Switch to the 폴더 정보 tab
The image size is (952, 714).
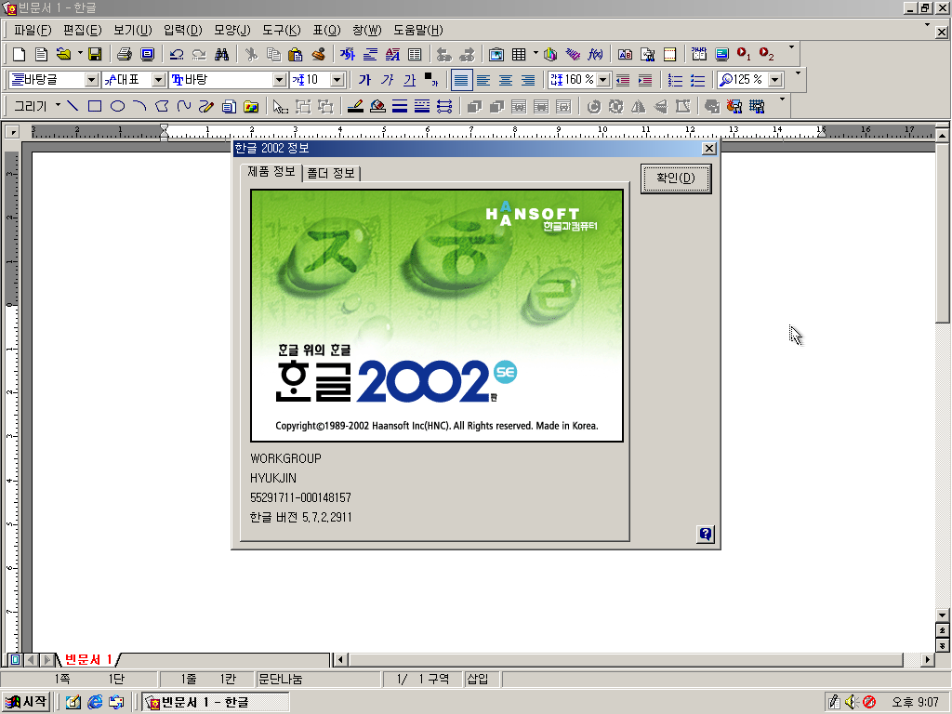coord(331,173)
